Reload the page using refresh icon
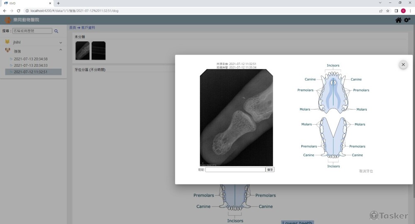 [x=19, y=11]
